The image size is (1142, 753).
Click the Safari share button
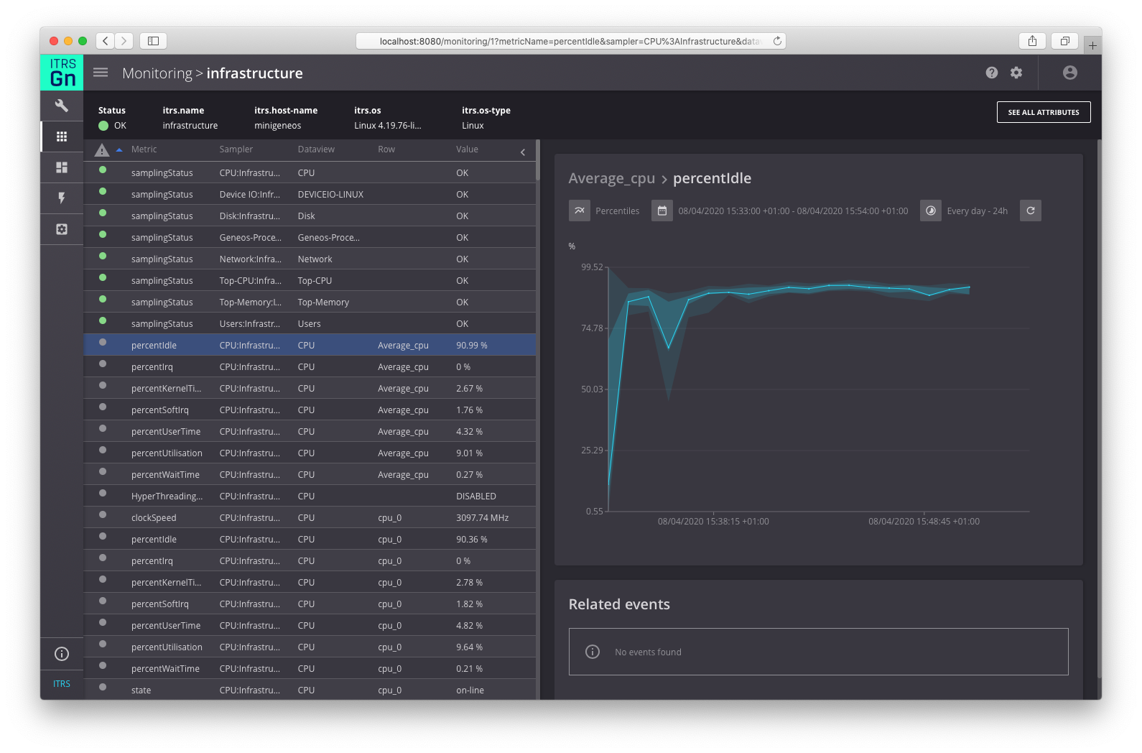1032,41
